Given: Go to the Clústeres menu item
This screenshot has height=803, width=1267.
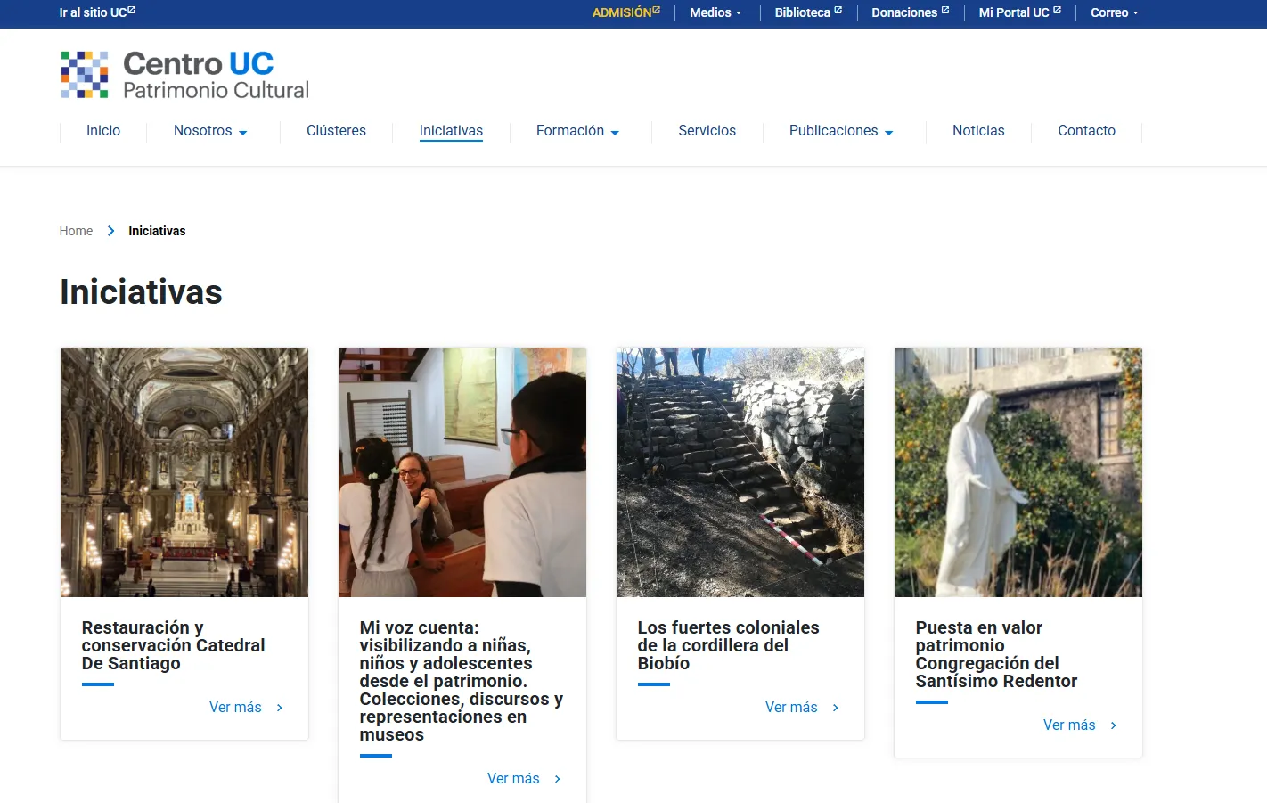Looking at the screenshot, I should click(336, 131).
